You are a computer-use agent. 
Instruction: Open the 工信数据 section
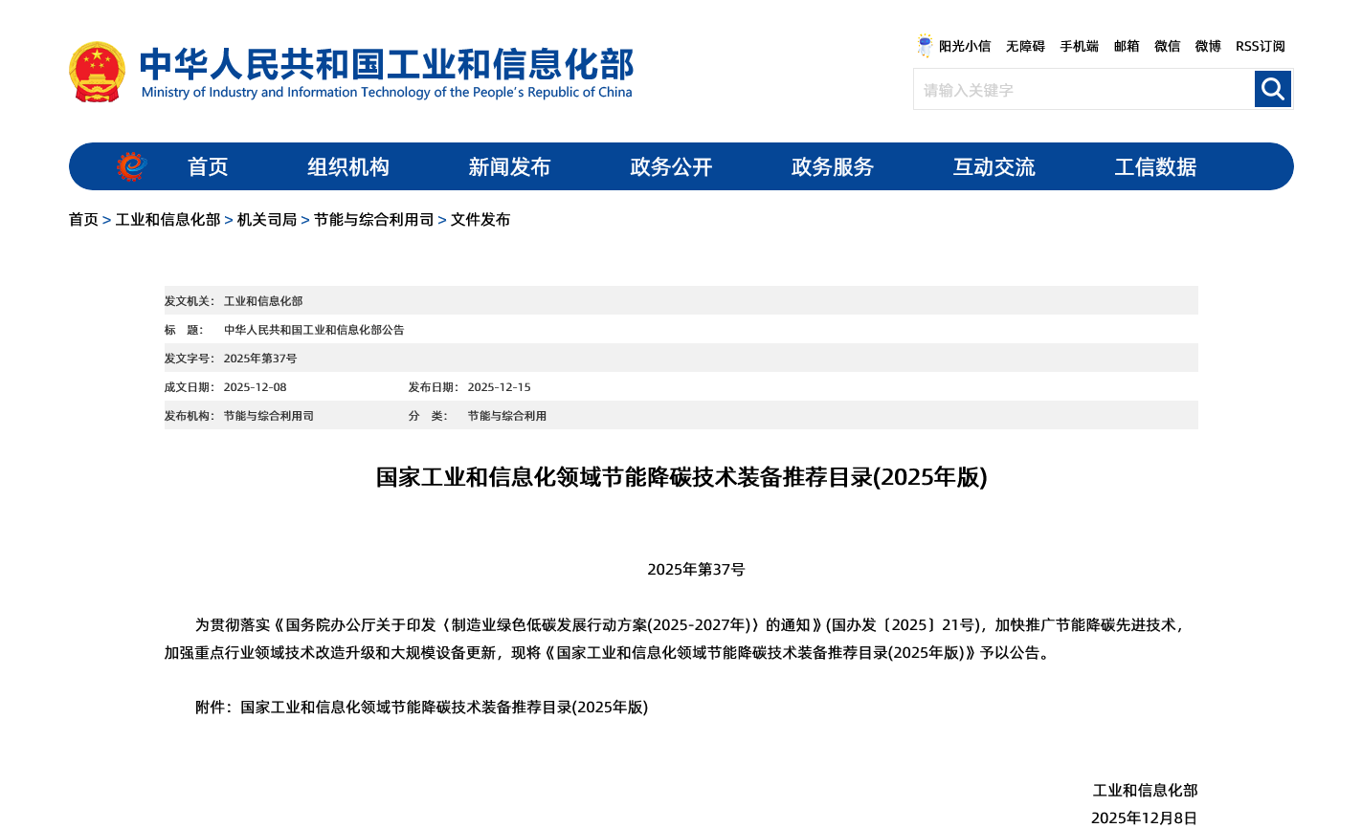coord(1155,166)
